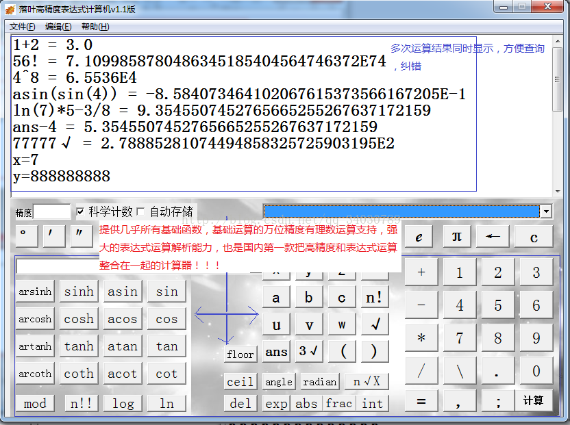Click the int function button
Viewport: 570px width, 425px height.
[372, 403]
